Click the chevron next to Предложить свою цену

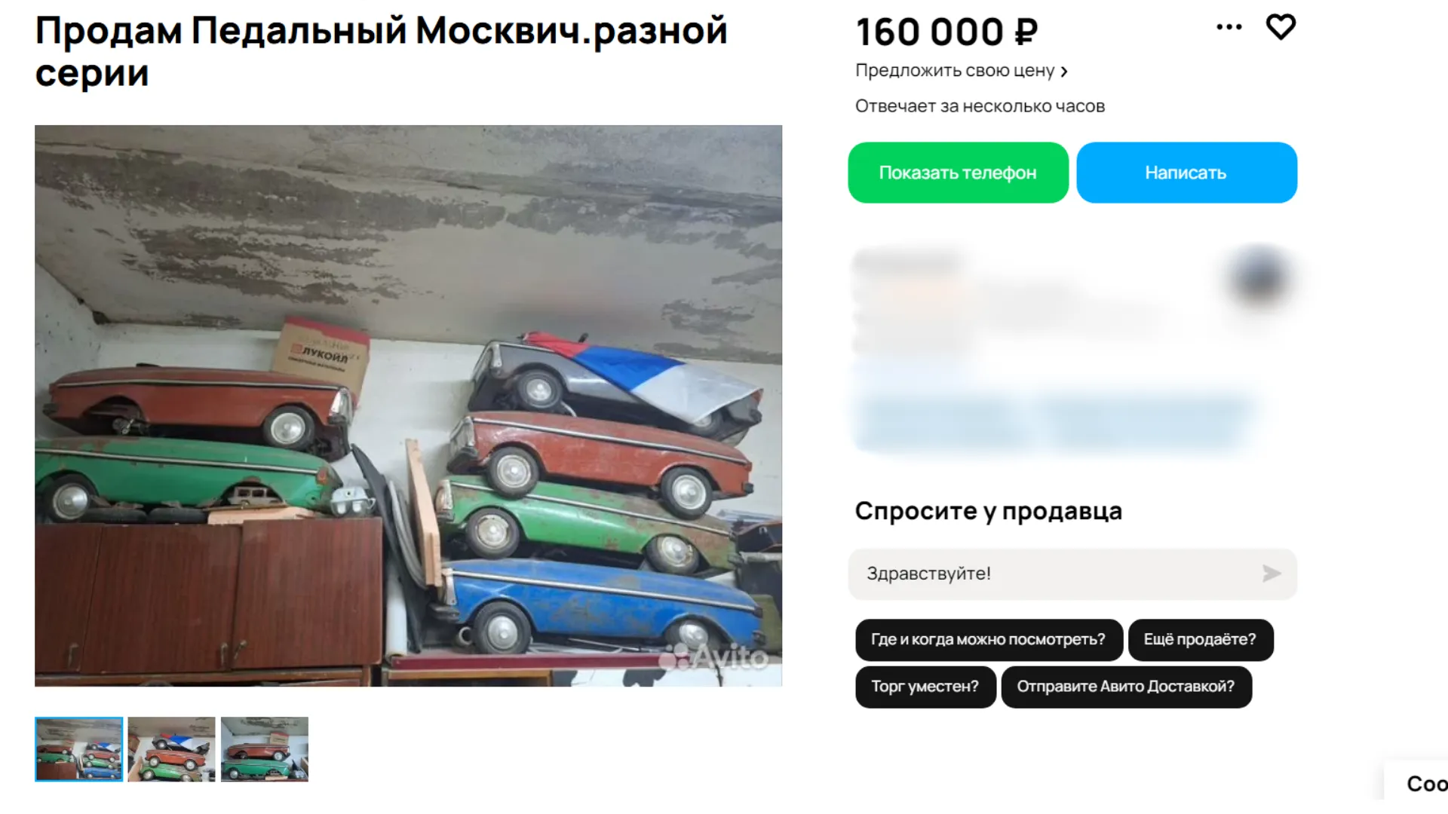1064,72
